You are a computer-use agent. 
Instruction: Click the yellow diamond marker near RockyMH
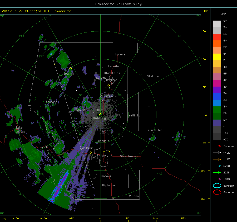(70, 69)
